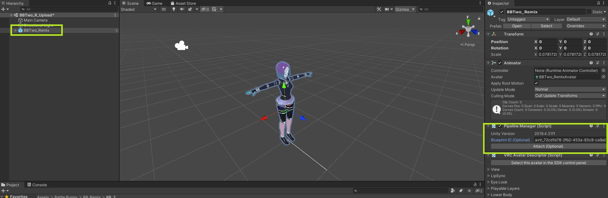Toggle scene audio speaker icon
Screen dimensions: 608x198
click(x=182, y=9)
